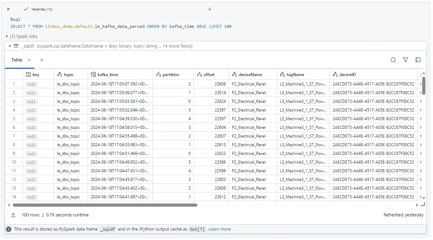433x240 pixels.
Task: Click the SQL query code editor line
Action: [x=121, y=26]
